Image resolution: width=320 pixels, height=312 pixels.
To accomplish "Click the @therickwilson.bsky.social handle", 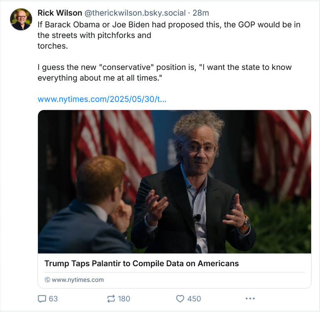I will 135,13.
